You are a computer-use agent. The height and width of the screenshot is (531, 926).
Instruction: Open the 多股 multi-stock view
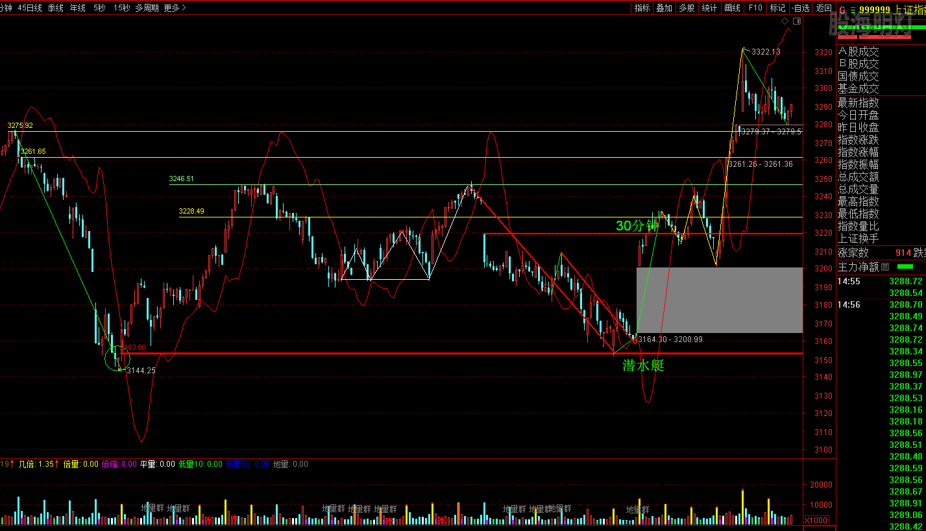(x=687, y=8)
